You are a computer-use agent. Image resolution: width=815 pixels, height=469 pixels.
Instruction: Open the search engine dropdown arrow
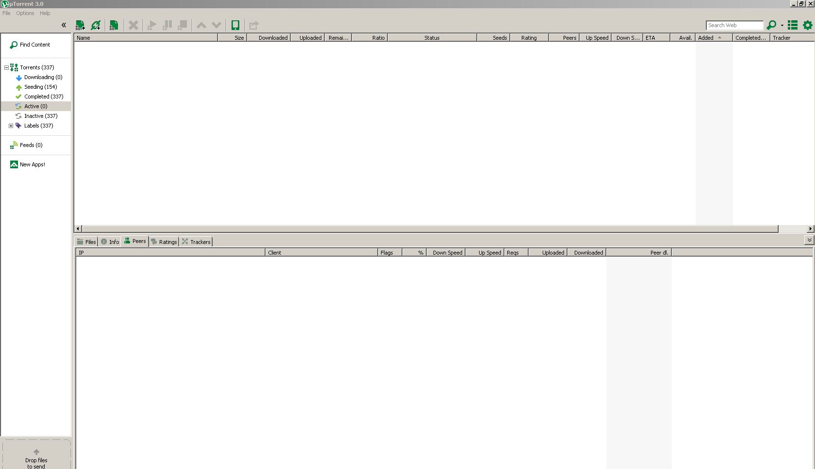point(782,25)
